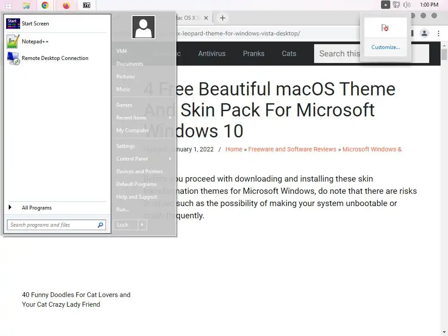Viewport: 448px width, 336px height.
Task: Click the hidden tray icons button
Action: [x=385, y=5]
